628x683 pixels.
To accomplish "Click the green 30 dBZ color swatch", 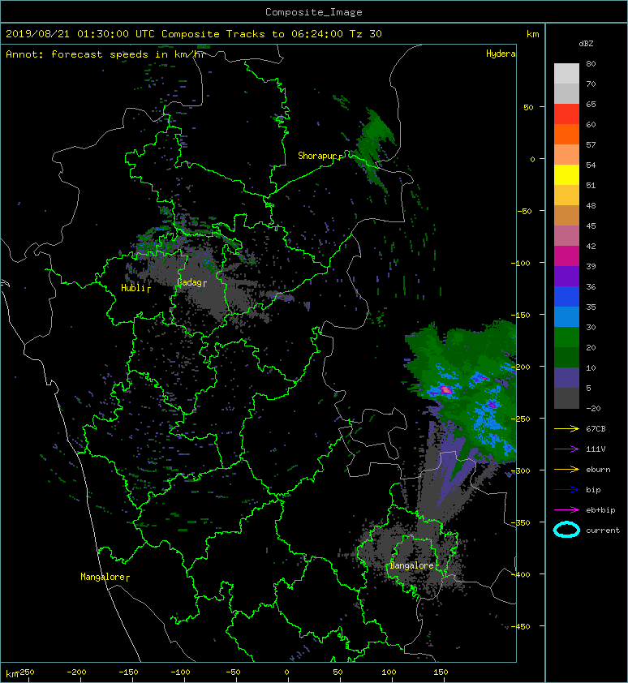I will click(x=566, y=337).
